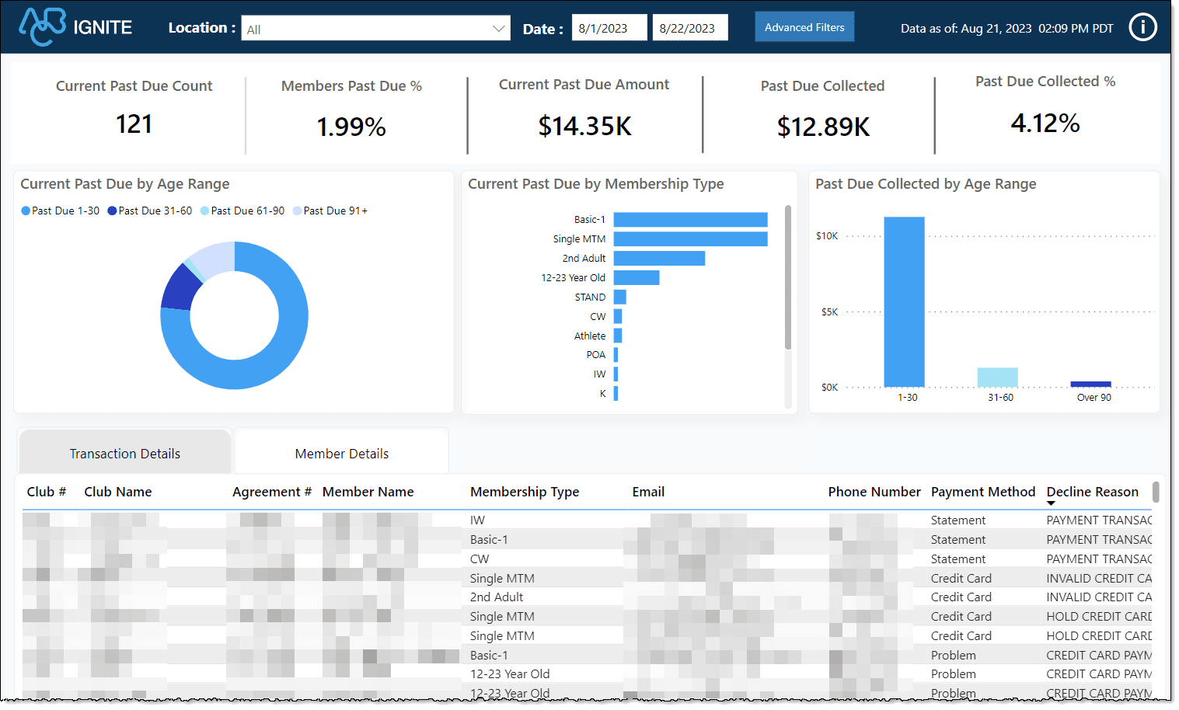This screenshot has height=710, width=1179.
Task: Sort by Agreement # column header
Action: click(272, 492)
